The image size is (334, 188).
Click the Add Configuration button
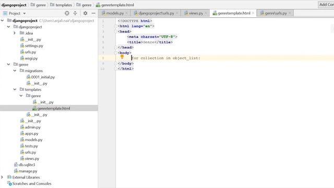click(x=326, y=5)
